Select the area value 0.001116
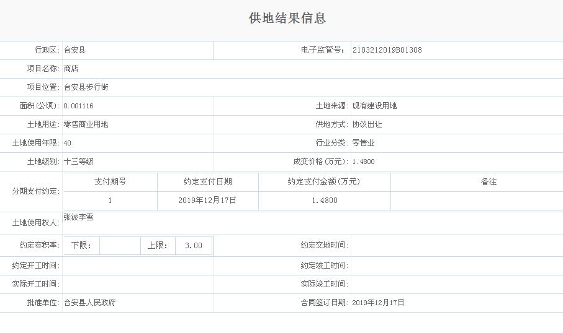 pos(79,106)
